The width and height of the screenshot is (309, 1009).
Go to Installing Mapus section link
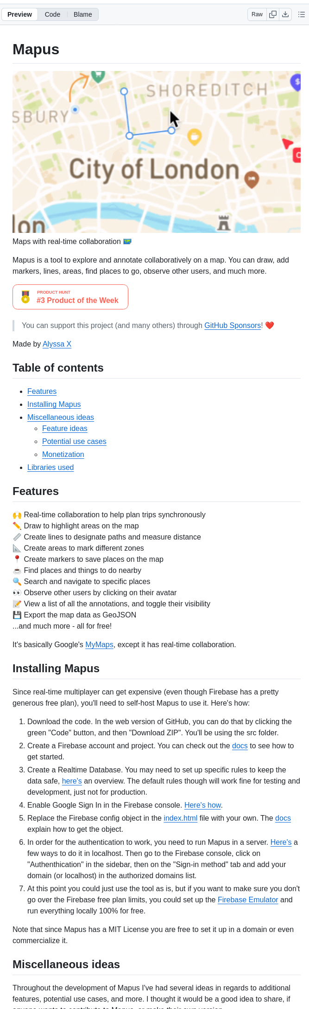[x=54, y=405]
